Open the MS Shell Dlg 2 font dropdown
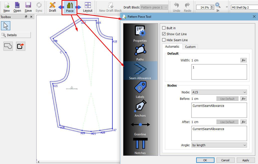The height and width of the screenshot is (164, 258). click(244, 7)
